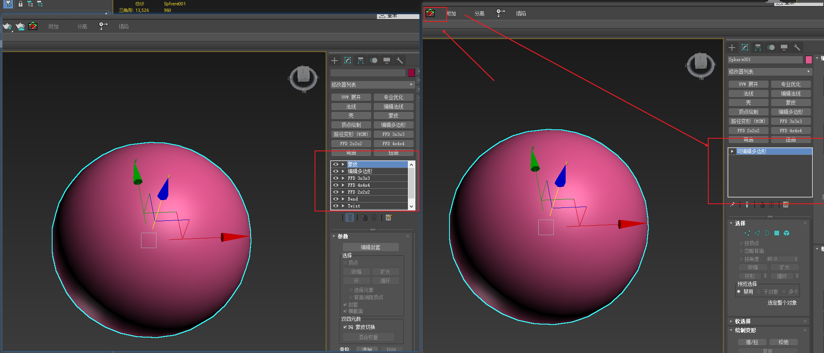This screenshot has width=824, height=353.
Task: Open the Utilities wrench tab in left window
Action: [400, 61]
